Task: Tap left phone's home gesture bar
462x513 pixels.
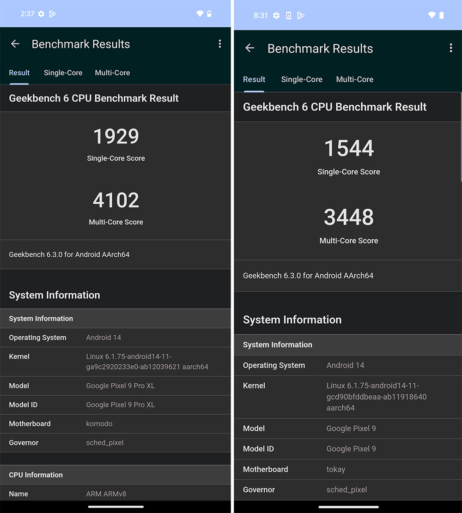Action: [x=115, y=507]
